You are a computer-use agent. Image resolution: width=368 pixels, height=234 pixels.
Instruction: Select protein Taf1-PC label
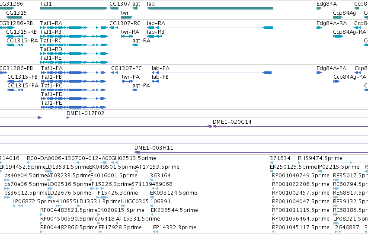(x=51, y=86)
